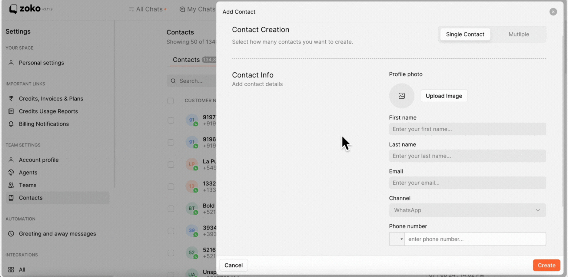The height and width of the screenshot is (277, 568).
Task: Tick the checkbox for contact 5216
Action: tap(171, 253)
